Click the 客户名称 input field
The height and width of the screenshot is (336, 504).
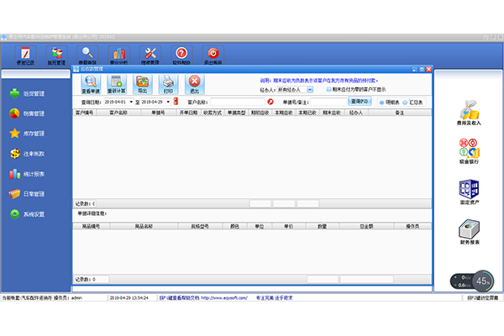pos(238,102)
